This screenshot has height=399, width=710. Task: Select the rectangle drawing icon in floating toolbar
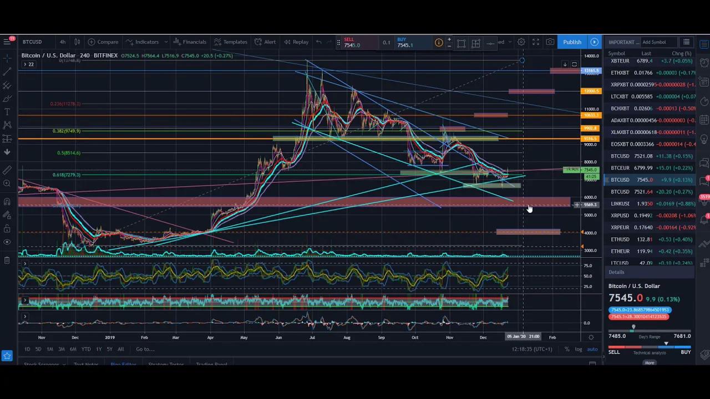pyautogui.click(x=461, y=43)
